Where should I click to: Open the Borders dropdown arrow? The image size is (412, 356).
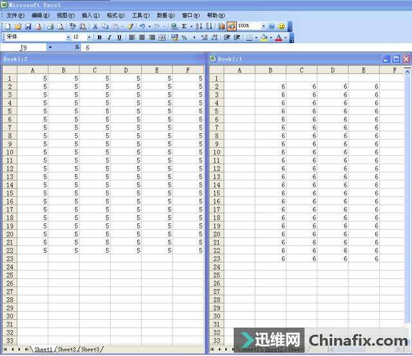(256, 37)
